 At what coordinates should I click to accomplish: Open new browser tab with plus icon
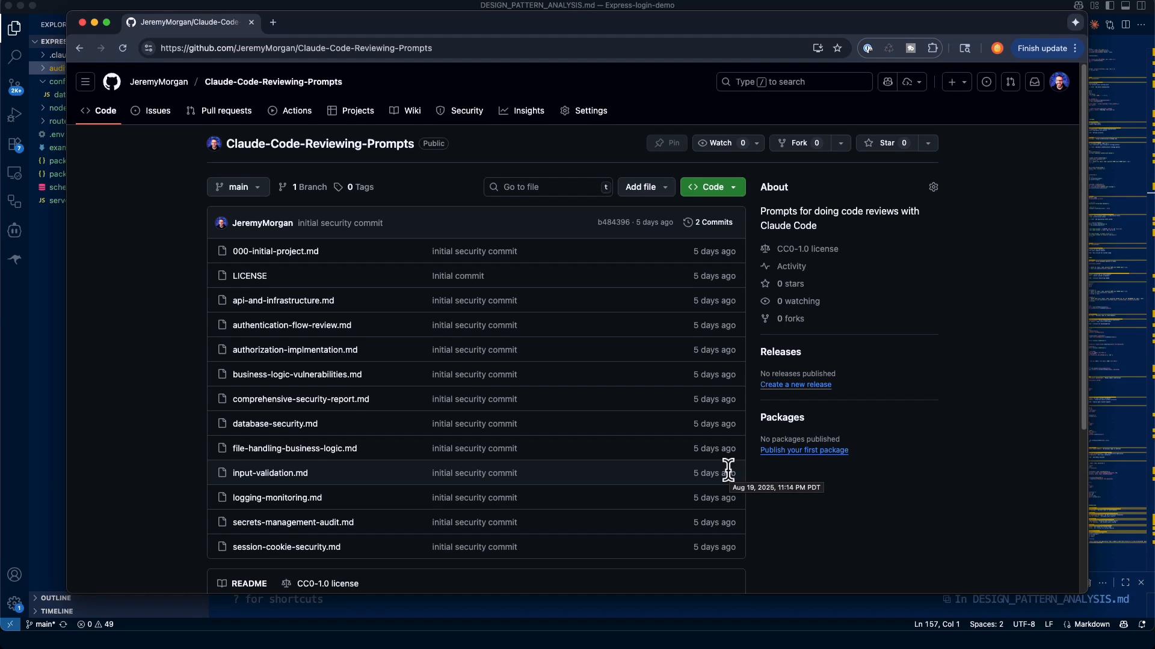tap(273, 22)
